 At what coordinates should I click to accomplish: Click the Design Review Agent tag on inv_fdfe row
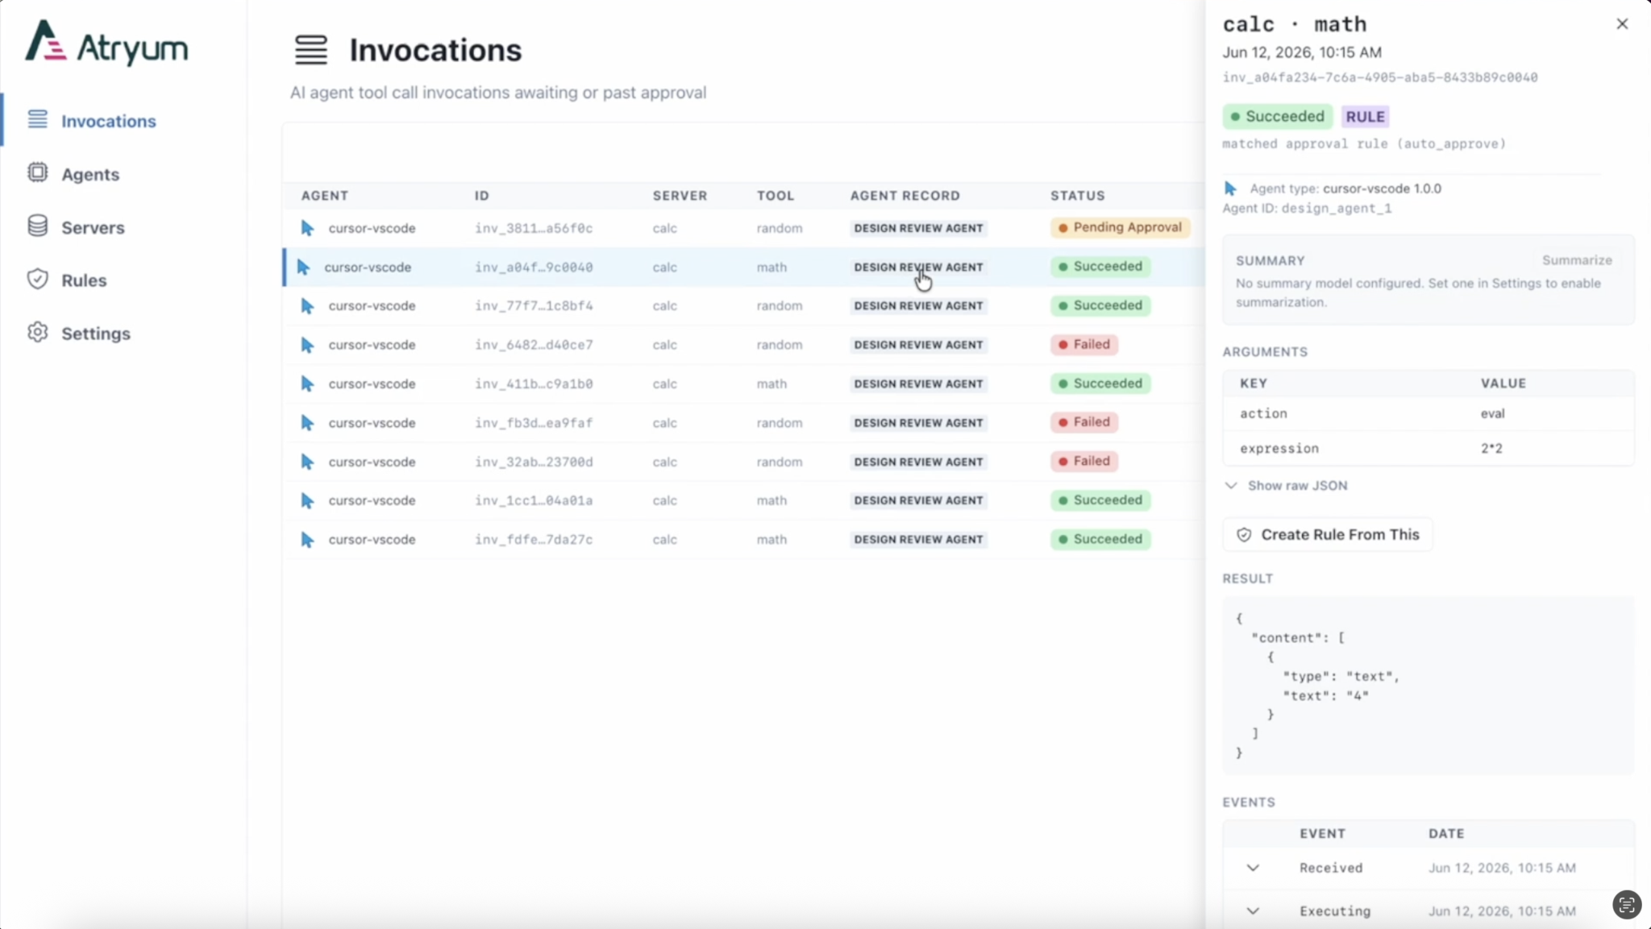[918, 540]
